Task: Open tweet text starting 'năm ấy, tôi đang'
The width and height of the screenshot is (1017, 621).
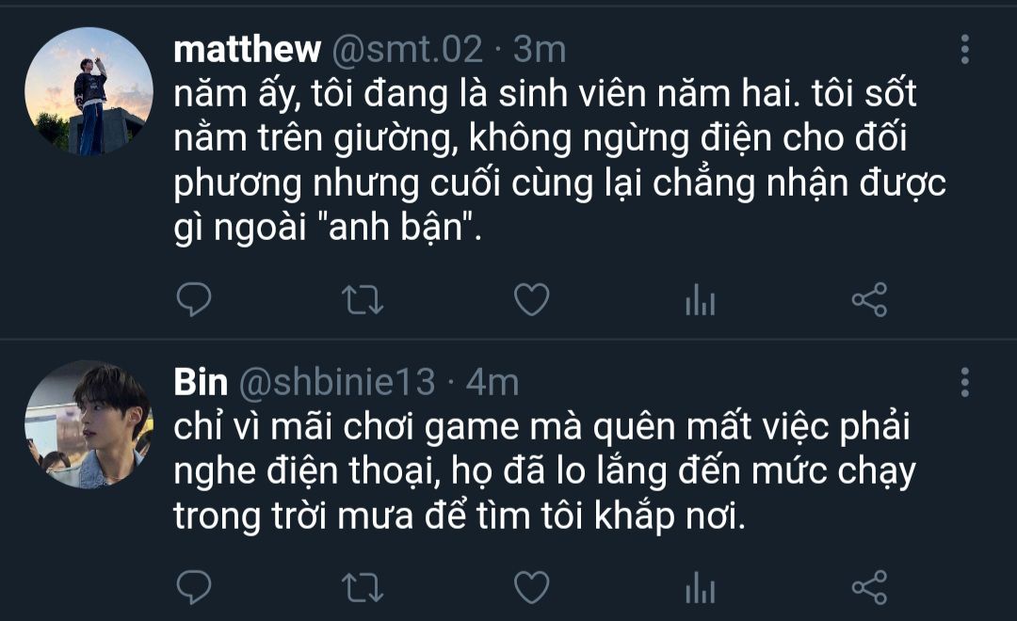Action: [559, 160]
